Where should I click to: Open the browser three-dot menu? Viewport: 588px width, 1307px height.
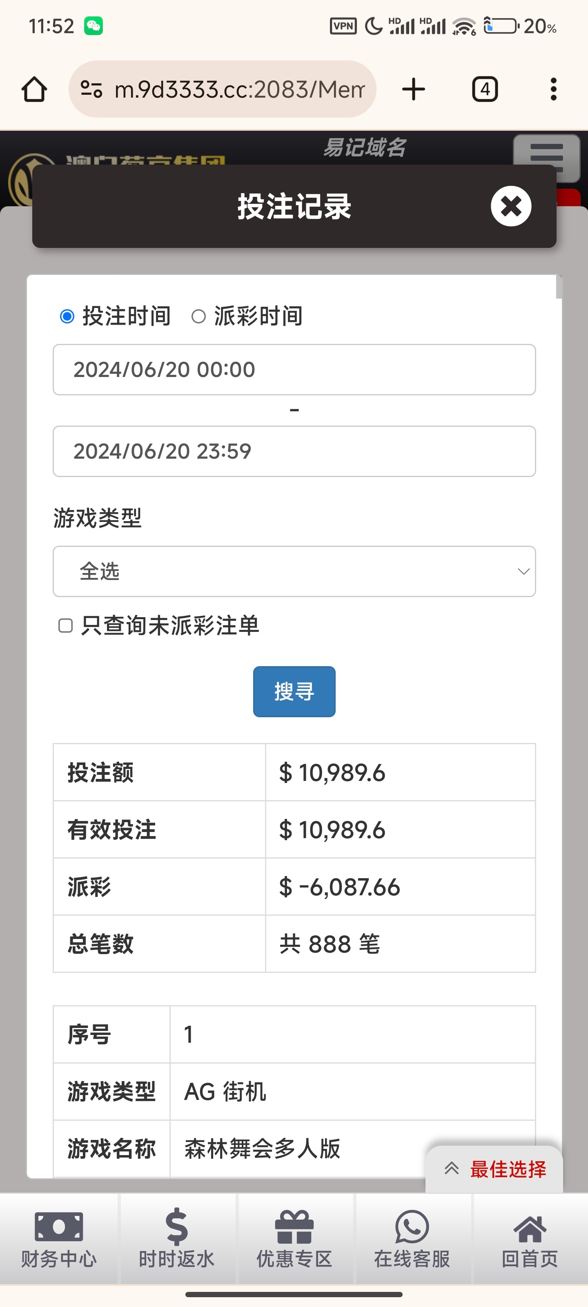tap(553, 89)
